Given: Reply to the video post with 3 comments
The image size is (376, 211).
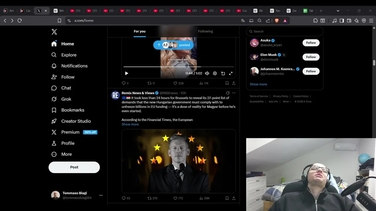Looking at the screenshot, I should click(125, 83).
